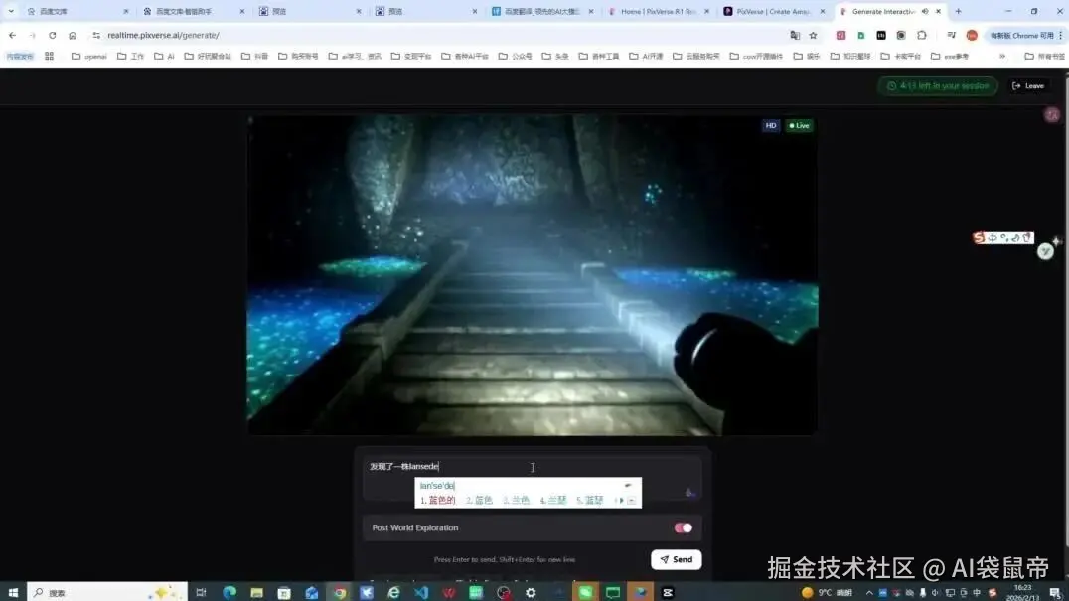Open a new browser tab
The height and width of the screenshot is (601, 1069).
click(958, 11)
